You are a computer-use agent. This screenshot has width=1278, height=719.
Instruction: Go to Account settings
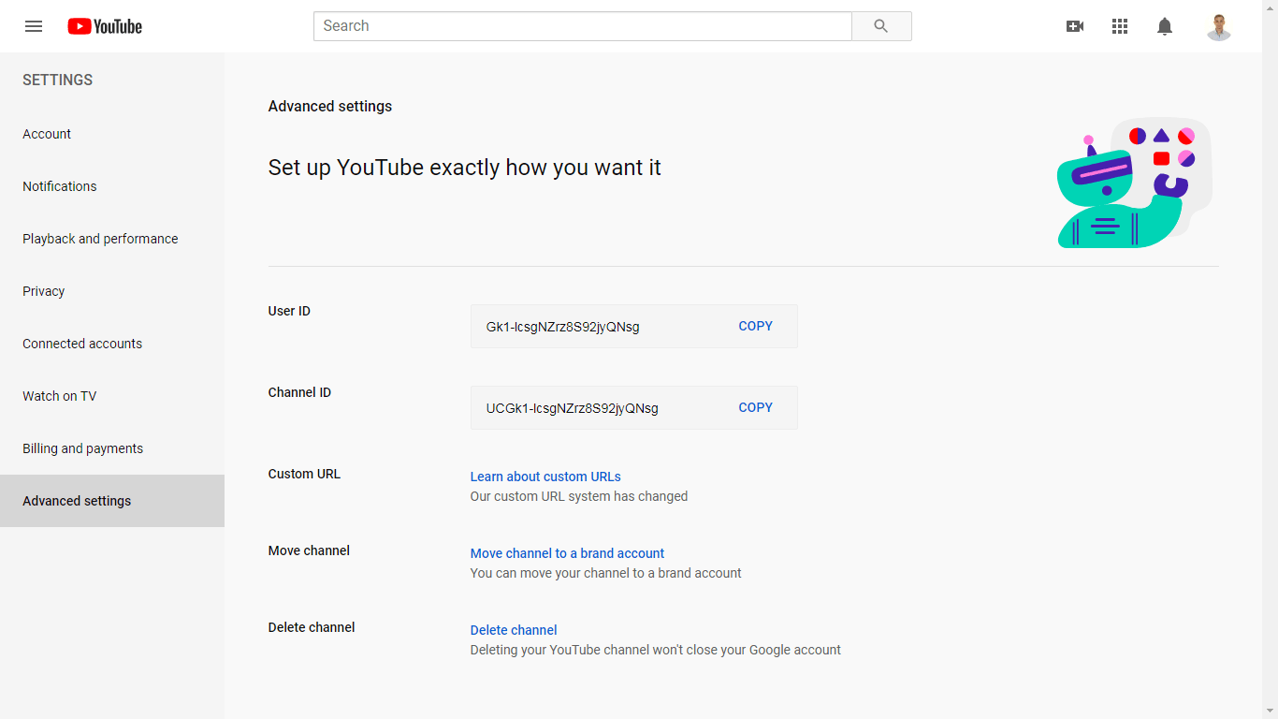[47, 134]
